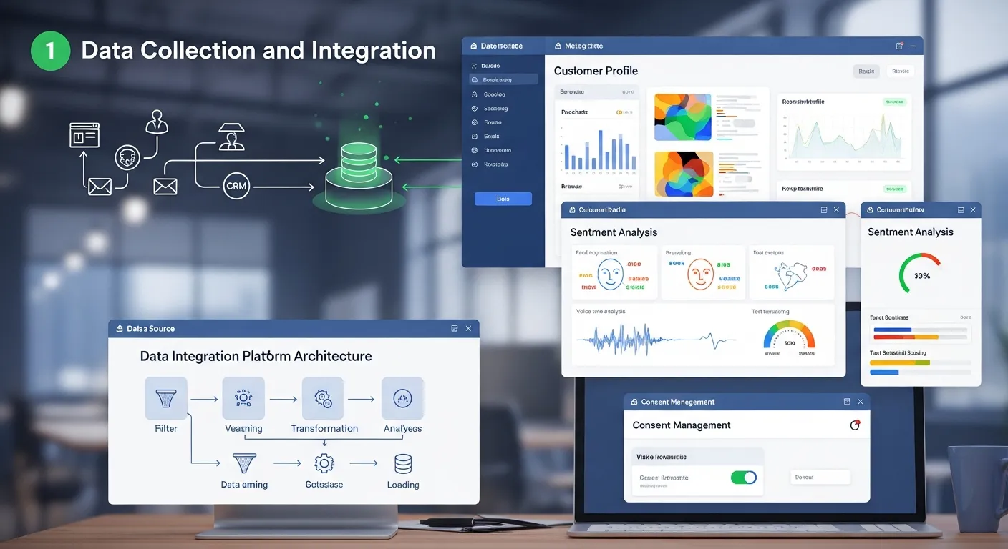Screen dimensions: 1008x549
Task: Click the 30% circular gauge
Action: click(x=919, y=274)
